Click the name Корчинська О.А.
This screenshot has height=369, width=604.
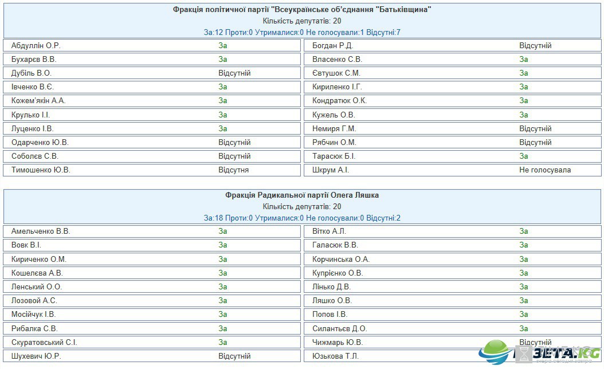pyautogui.click(x=341, y=259)
